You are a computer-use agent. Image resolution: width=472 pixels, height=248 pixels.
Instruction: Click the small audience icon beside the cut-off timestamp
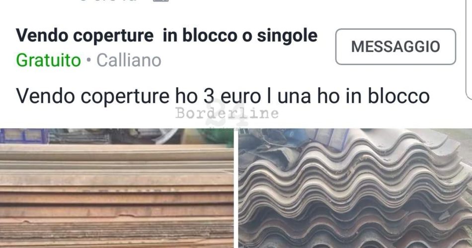pos(161,0)
